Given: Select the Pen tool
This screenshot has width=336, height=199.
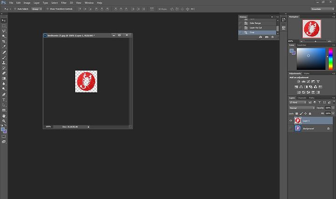Looking at the screenshot, I should pos(4,94).
